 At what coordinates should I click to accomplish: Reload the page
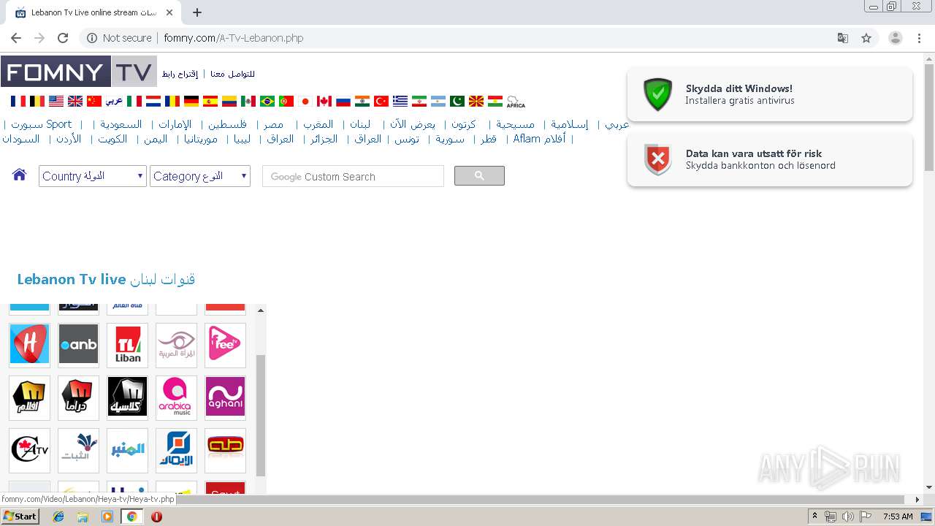pyautogui.click(x=63, y=38)
